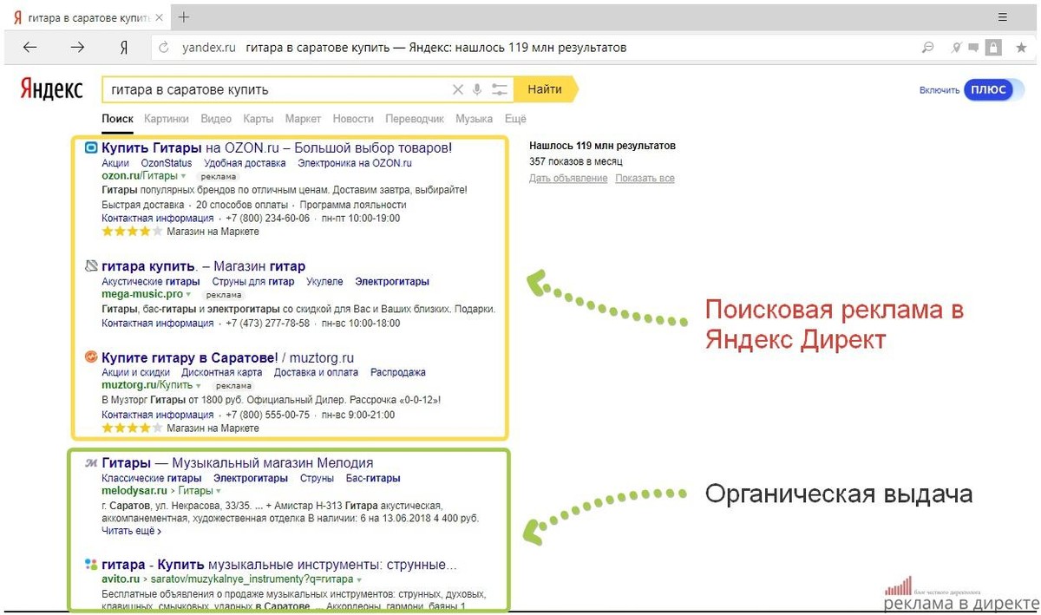The height and width of the screenshot is (615, 1041).
Task: Open the 'Электроника на OZON.ru' sitelink
Action: pyautogui.click(x=355, y=163)
